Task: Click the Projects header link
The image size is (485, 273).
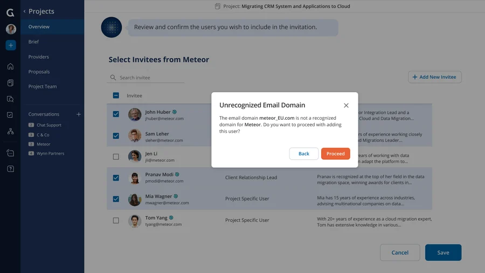Action: click(x=41, y=11)
